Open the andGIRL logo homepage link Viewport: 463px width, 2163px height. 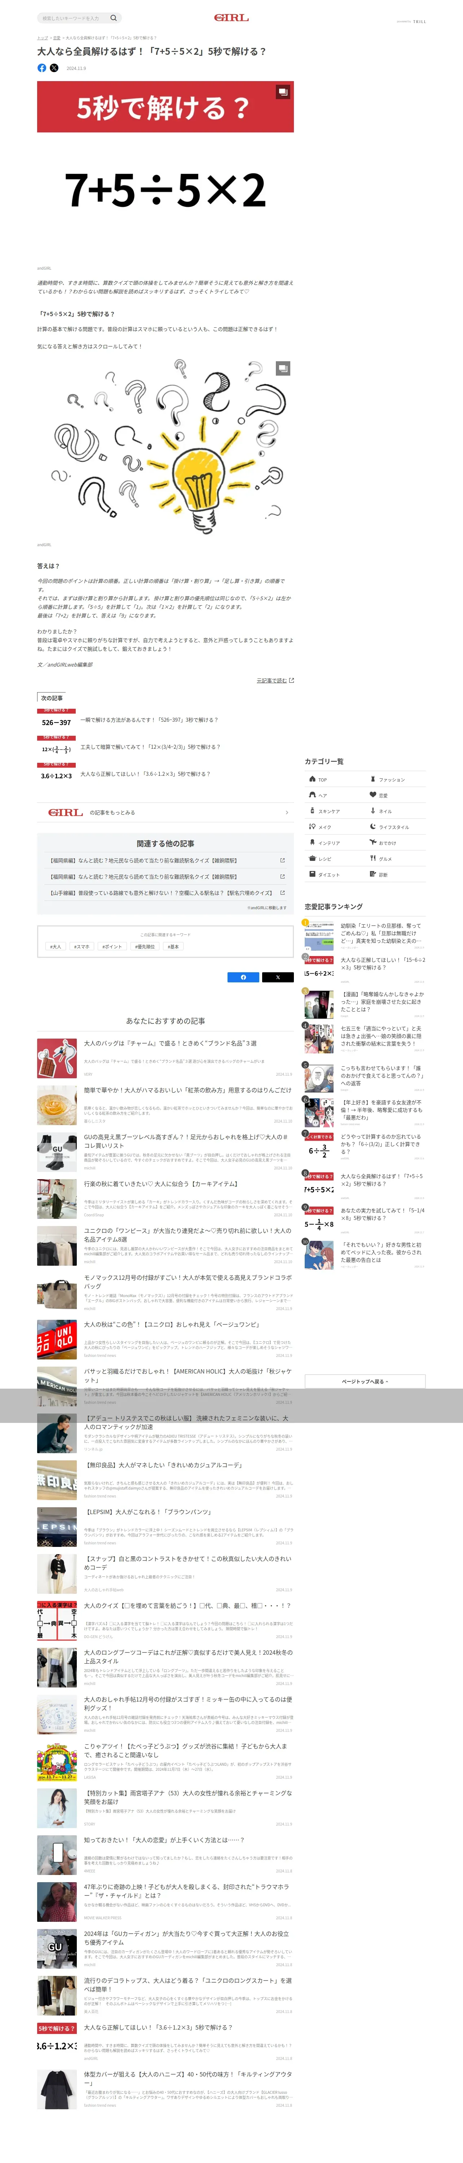pos(231,18)
